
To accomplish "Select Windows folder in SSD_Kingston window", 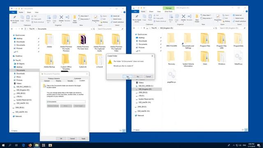I will [221, 58].
